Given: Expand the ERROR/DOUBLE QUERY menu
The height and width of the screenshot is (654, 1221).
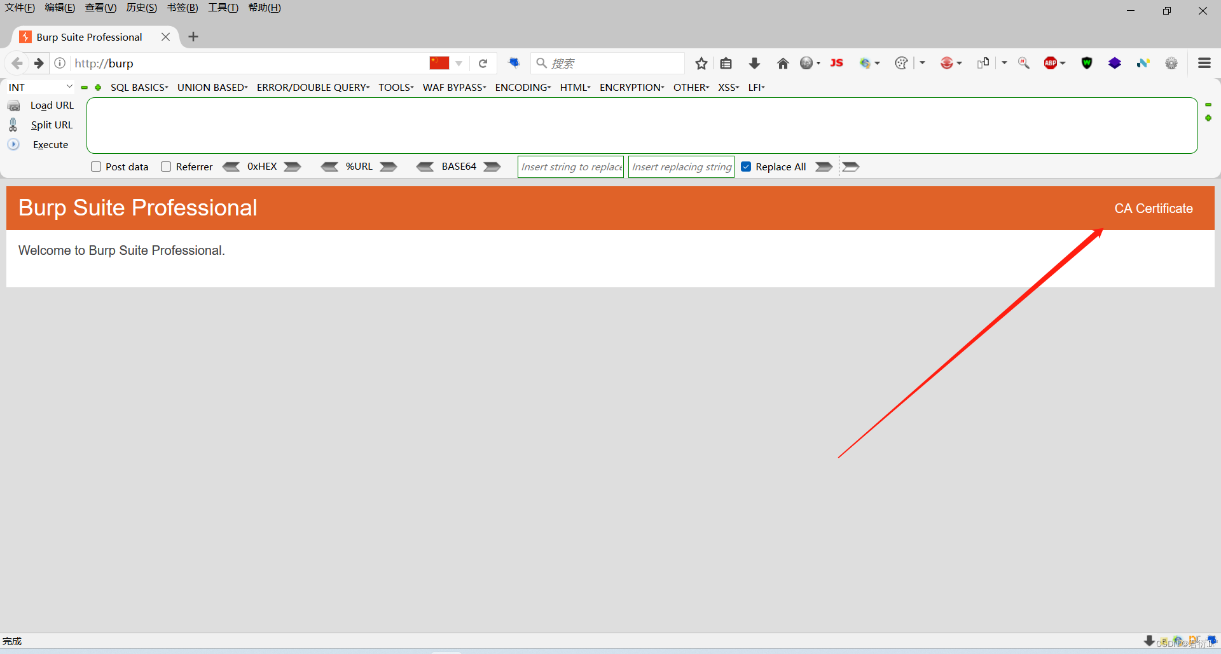Looking at the screenshot, I should click(313, 87).
